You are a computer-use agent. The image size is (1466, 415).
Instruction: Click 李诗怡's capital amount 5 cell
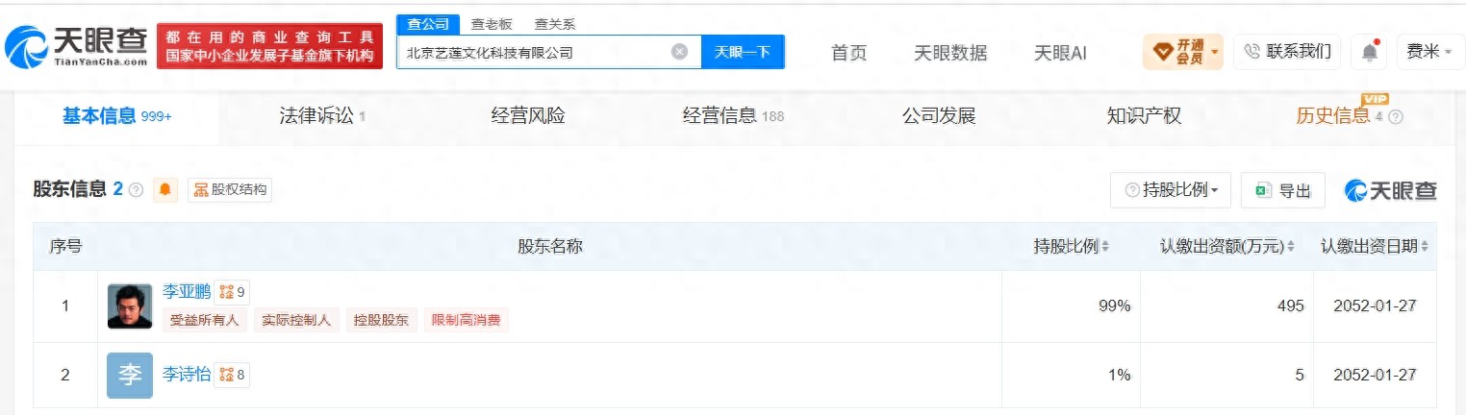tap(1226, 375)
